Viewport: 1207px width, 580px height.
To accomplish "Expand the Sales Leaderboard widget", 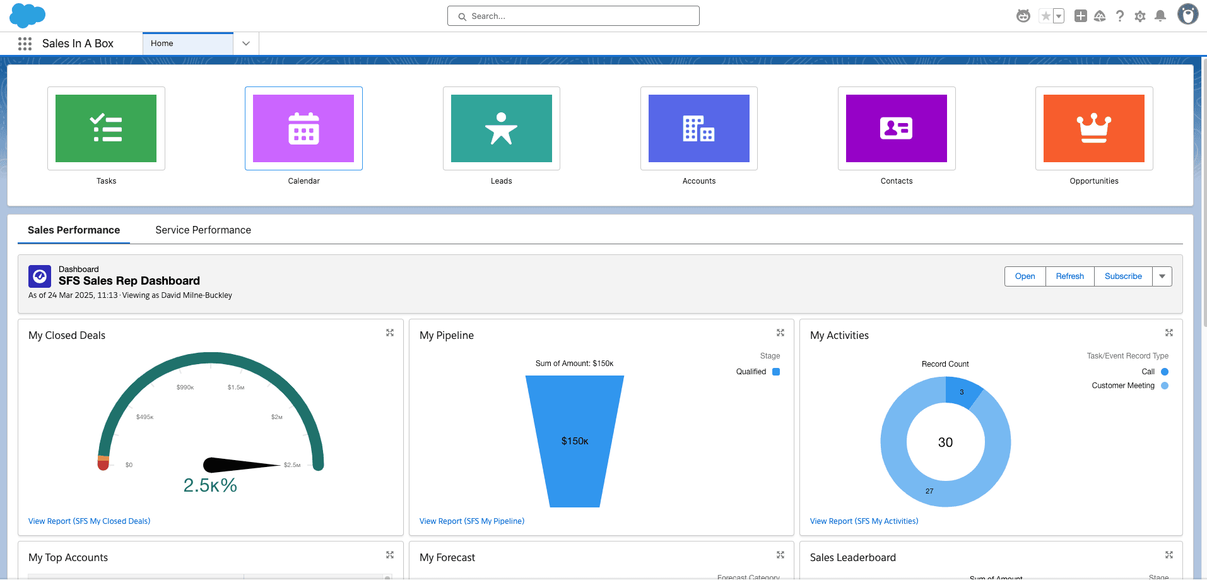I will point(1169,555).
